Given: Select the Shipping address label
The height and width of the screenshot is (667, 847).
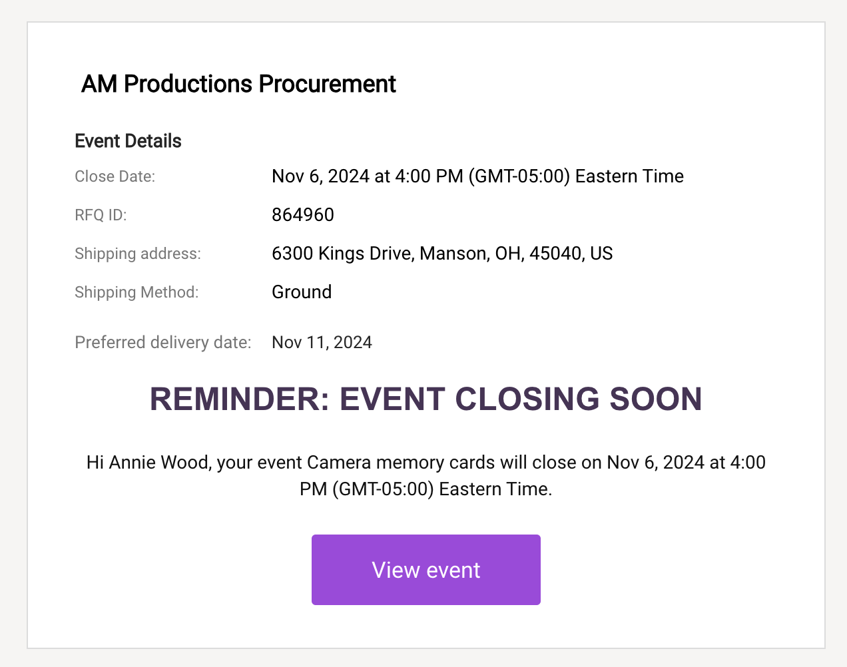Looking at the screenshot, I should (x=138, y=254).
